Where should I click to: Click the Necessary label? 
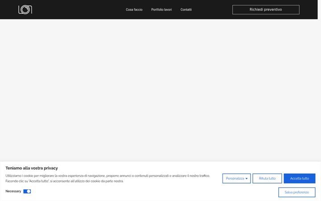(x=13, y=191)
